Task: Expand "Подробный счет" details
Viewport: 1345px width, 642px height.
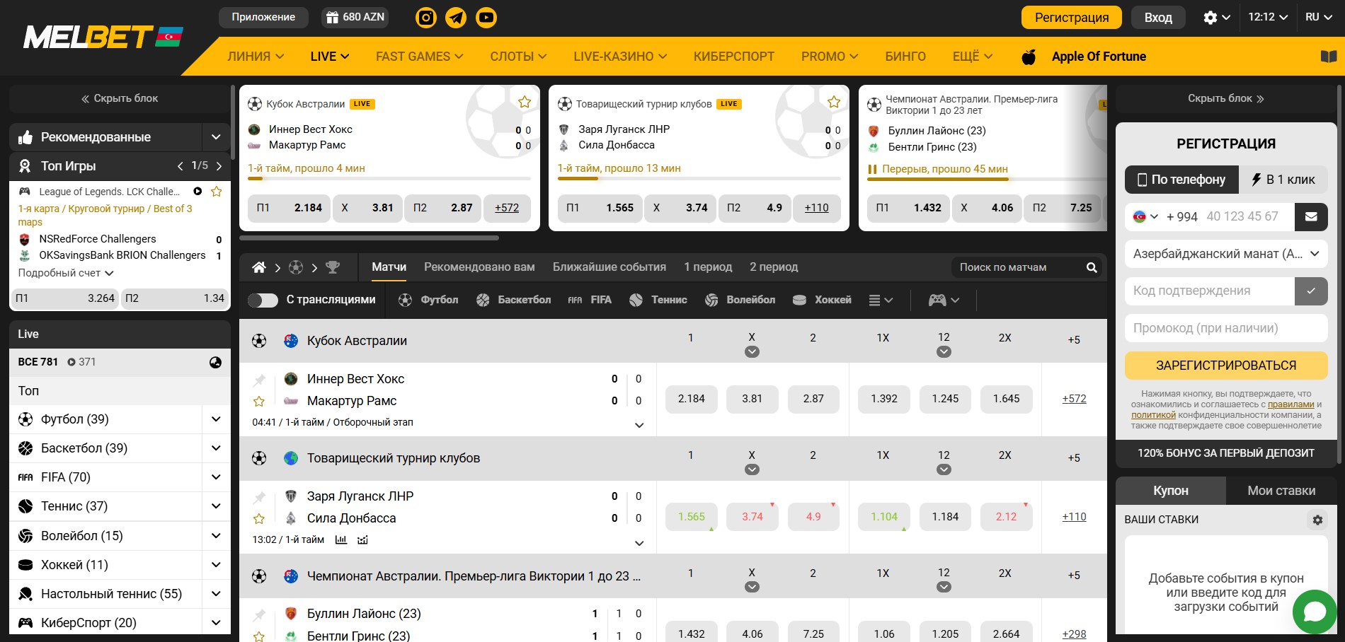Action: [65, 273]
